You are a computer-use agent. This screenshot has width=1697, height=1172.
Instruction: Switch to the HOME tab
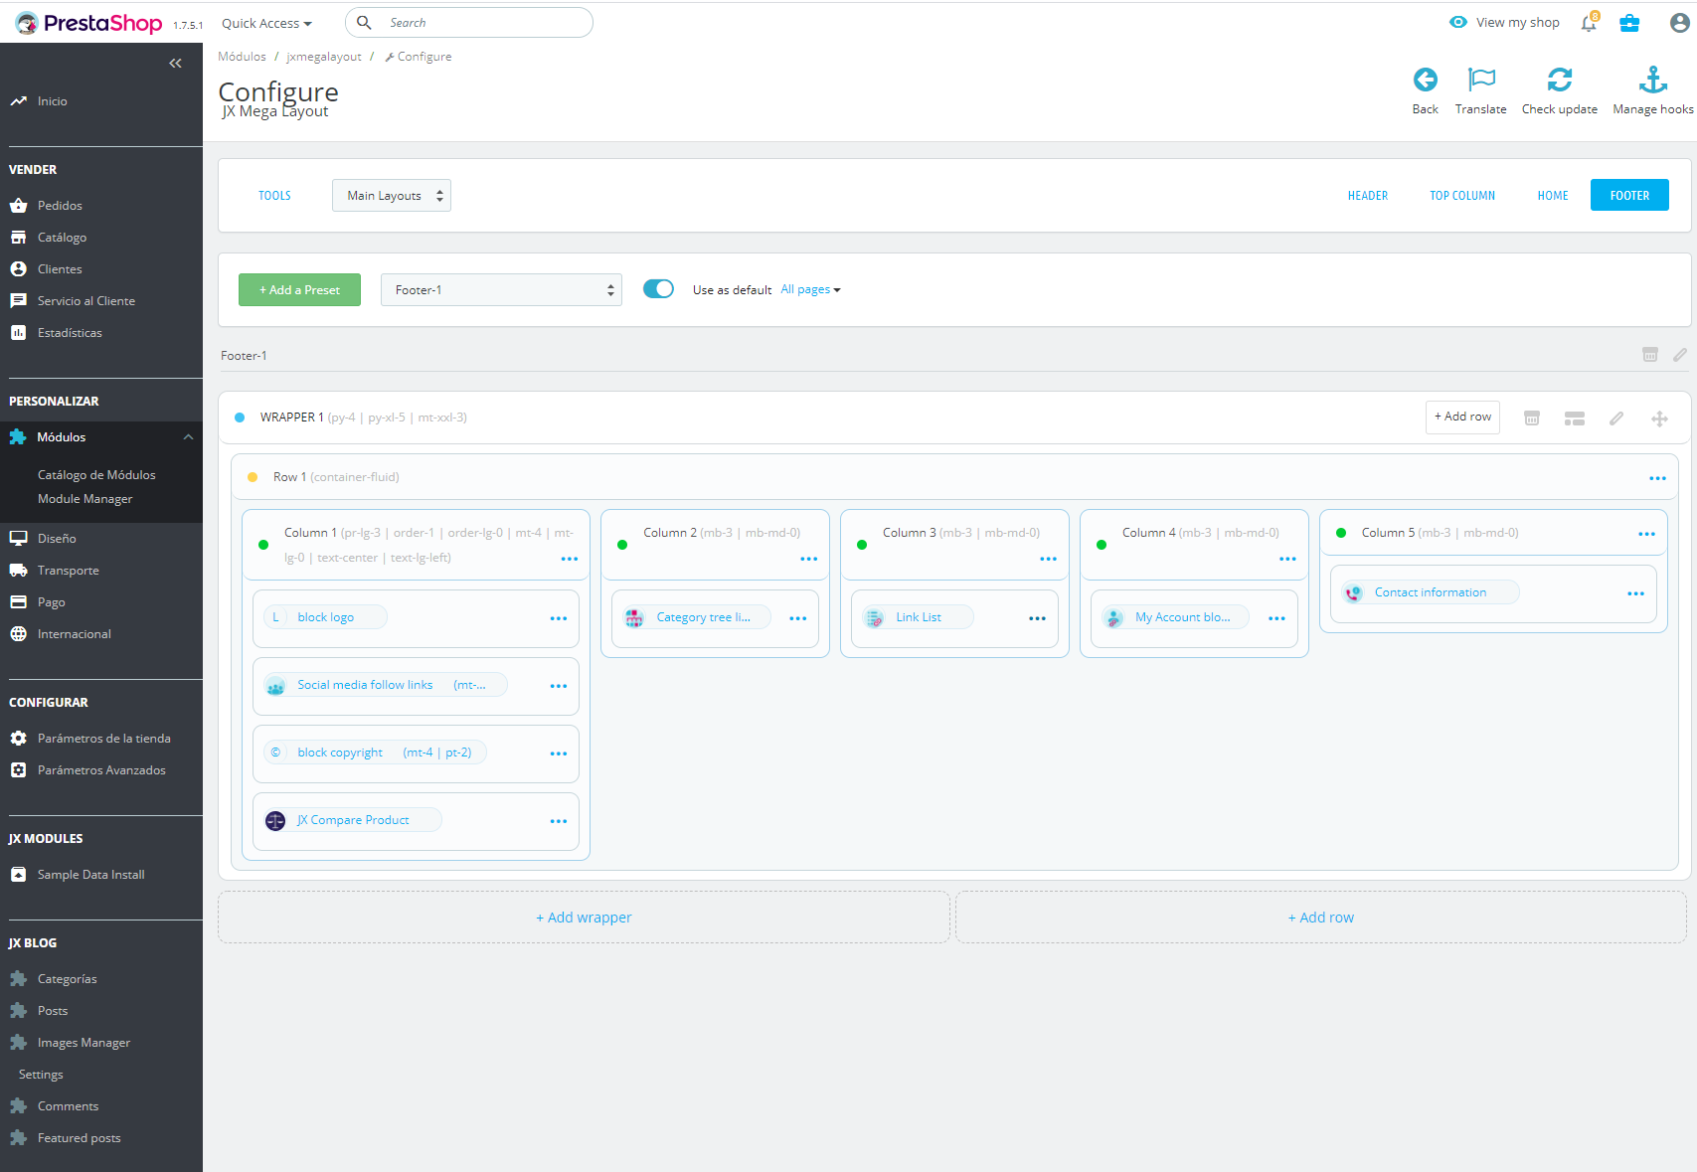coord(1553,196)
